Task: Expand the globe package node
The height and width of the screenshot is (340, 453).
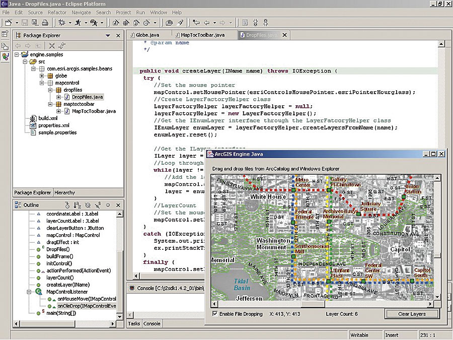Action: coord(42,76)
